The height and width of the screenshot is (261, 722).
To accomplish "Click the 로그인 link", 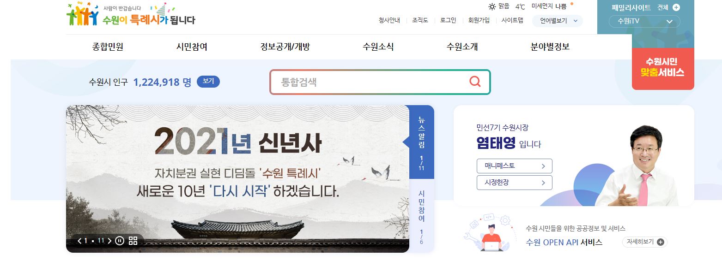I will point(448,20).
